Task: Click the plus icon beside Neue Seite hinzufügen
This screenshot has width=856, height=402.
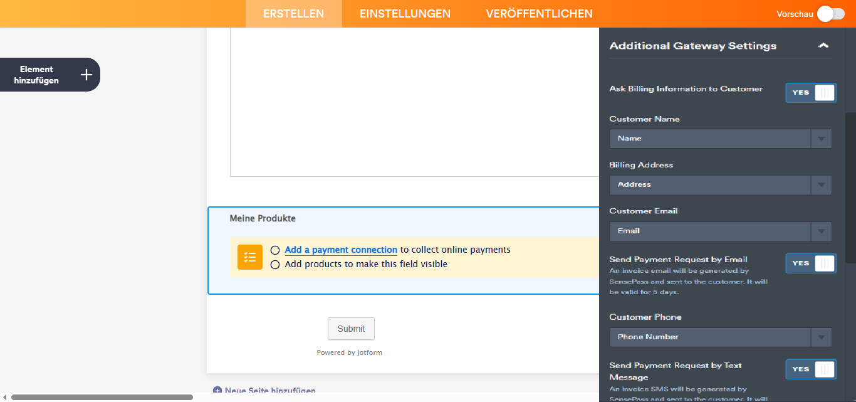Action: coord(217,391)
